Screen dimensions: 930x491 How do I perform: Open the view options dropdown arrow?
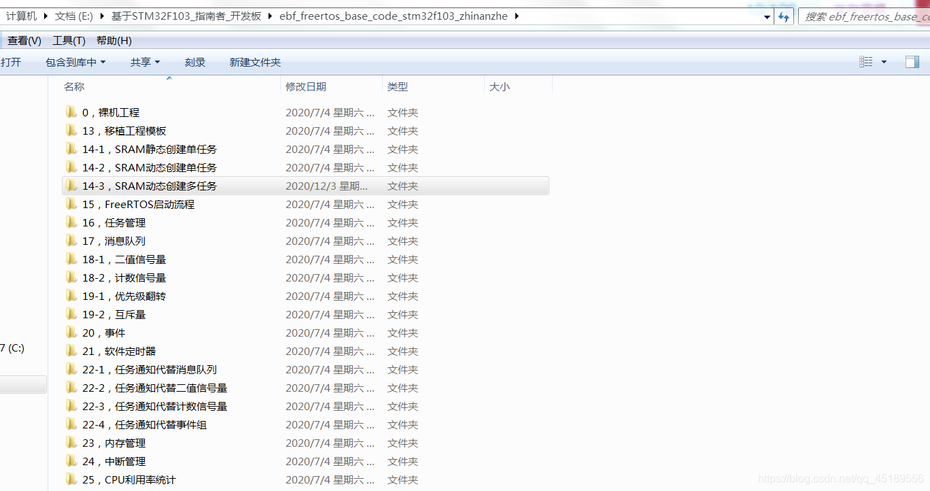click(884, 62)
